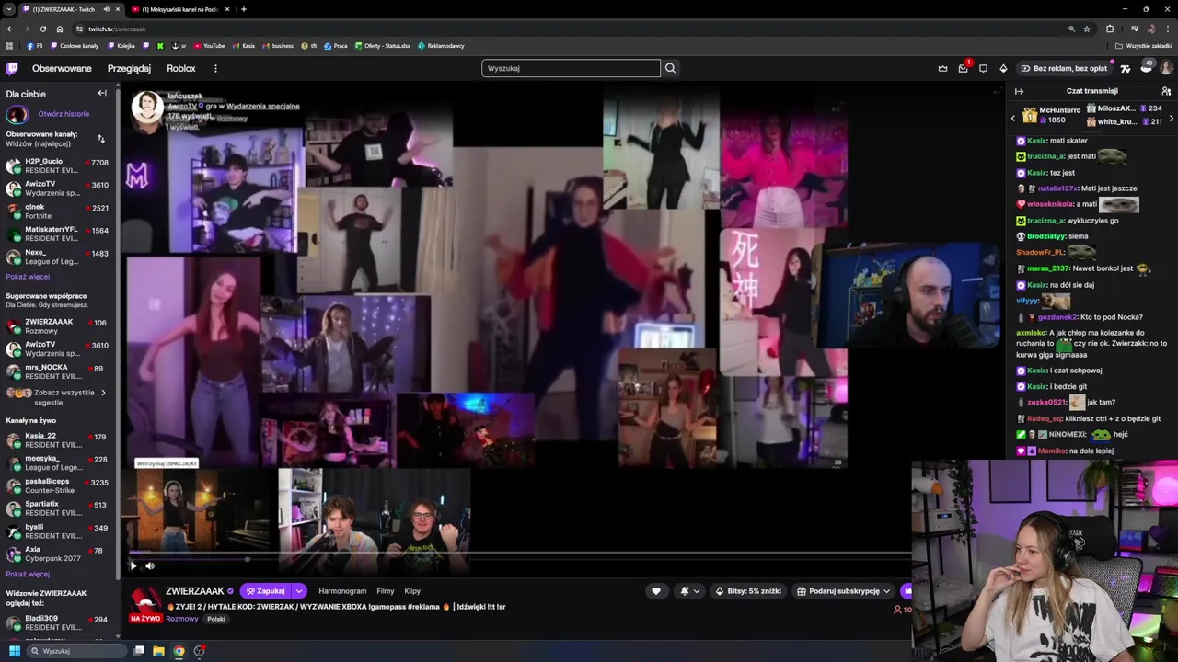The height and width of the screenshot is (662, 1178).
Task: Show previous gift leaderboard entries
Action: 1013,119
